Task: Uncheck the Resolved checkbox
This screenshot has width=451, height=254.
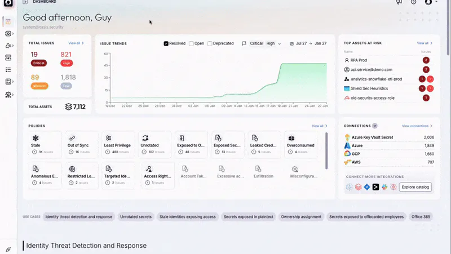Action: click(166, 43)
